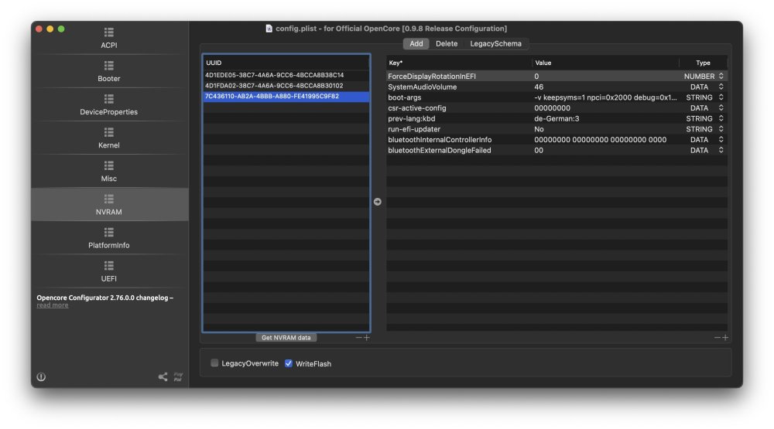Switch to the Delete tab
This screenshot has height=429, width=774.
(447, 43)
